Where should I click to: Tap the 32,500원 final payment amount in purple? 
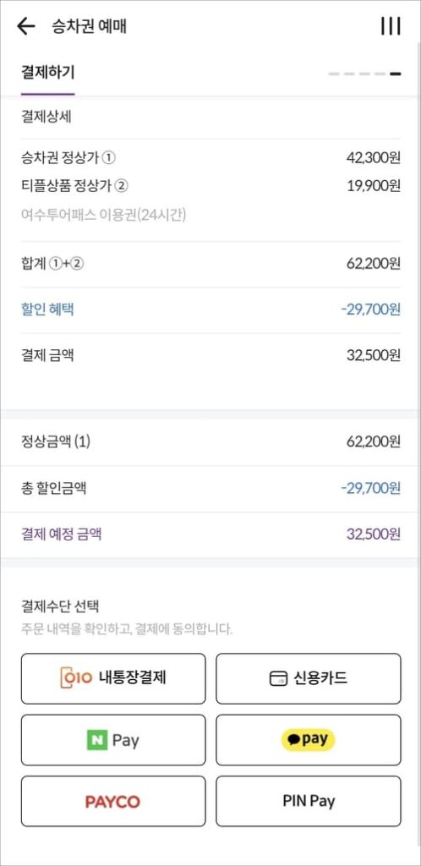coord(374,534)
